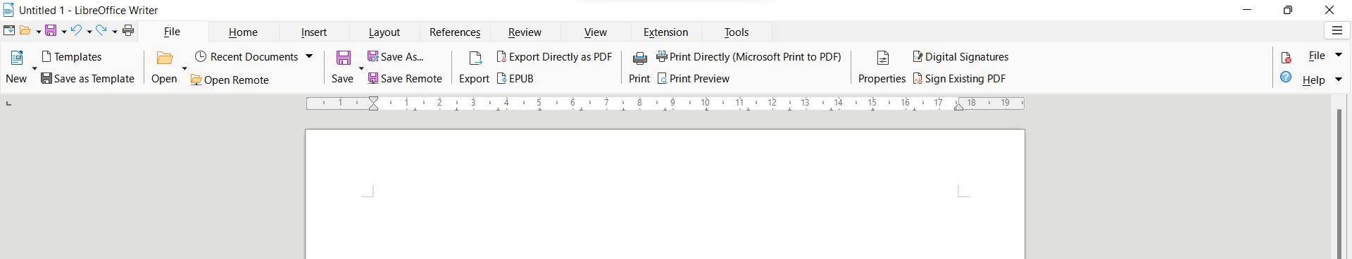Switch to the Insert tab
Viewport: 1352px width, 259px height.
pos(314,32)
